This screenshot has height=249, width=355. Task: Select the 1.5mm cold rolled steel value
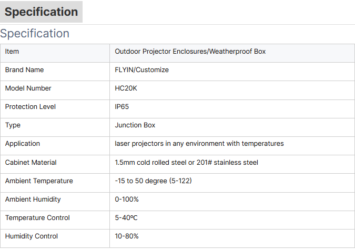click(186, 163)
